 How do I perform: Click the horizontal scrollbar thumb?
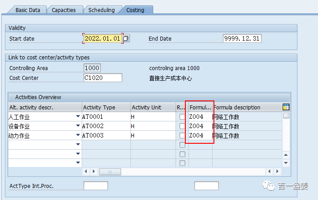110,171
